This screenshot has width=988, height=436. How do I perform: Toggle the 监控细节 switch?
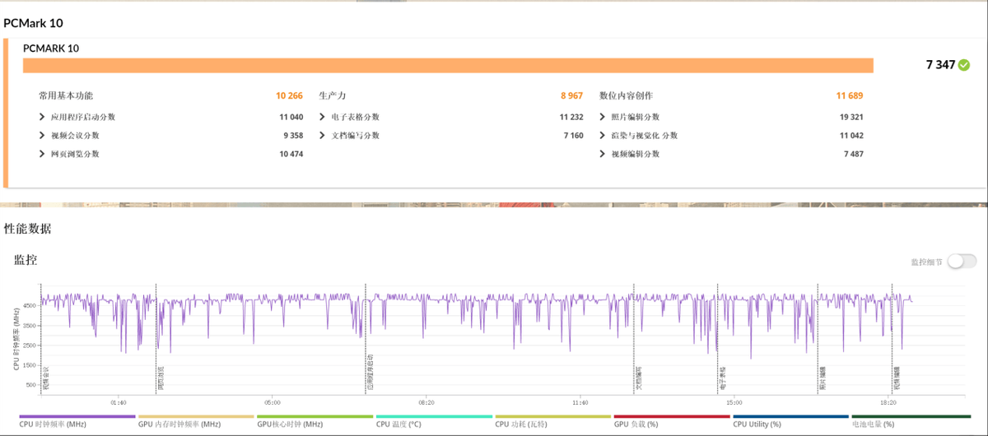click(x=962, y=262)
